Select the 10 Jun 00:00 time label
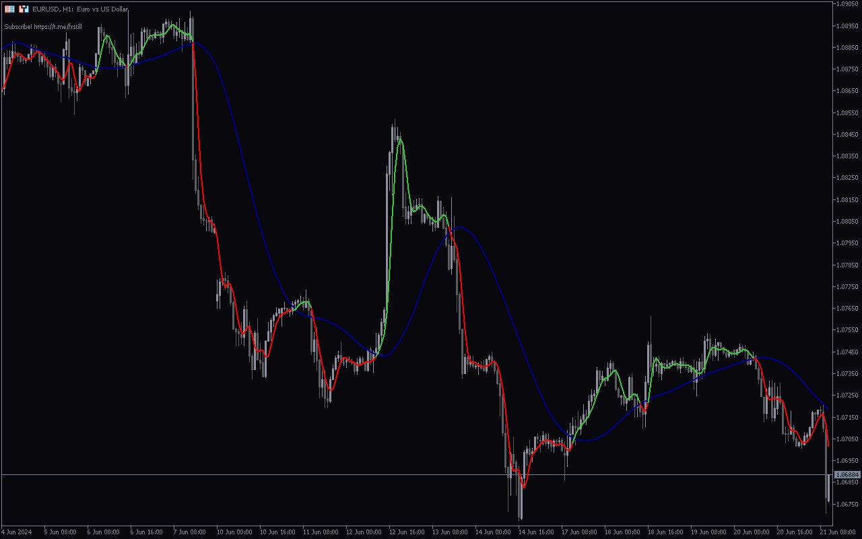862x539 pixels. click(x=235, y=532)
